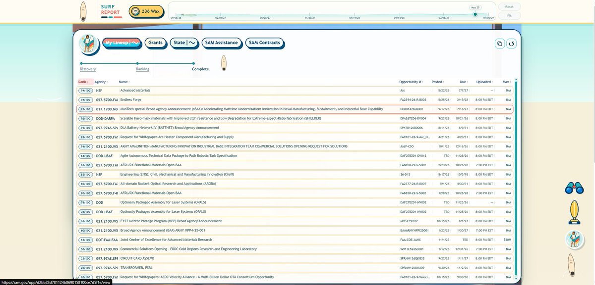
Task: Click the Reset timeline button
Action: click(x=509, y=7)
